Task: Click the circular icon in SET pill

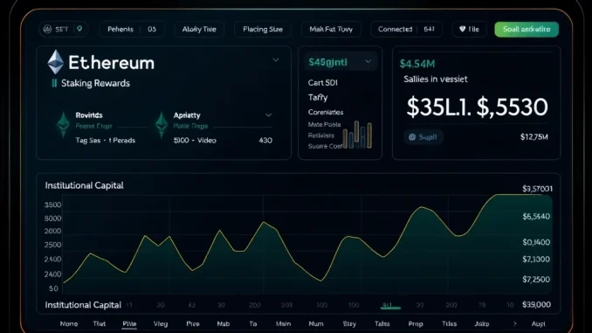Action: pos(47,29)
